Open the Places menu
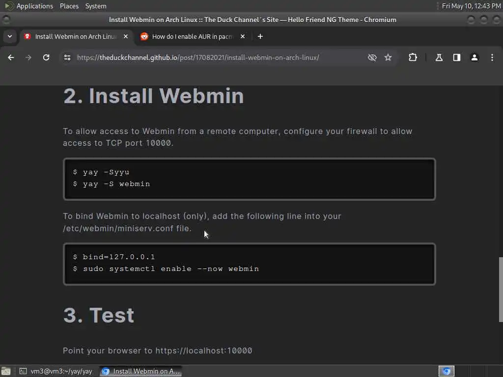 69,6
